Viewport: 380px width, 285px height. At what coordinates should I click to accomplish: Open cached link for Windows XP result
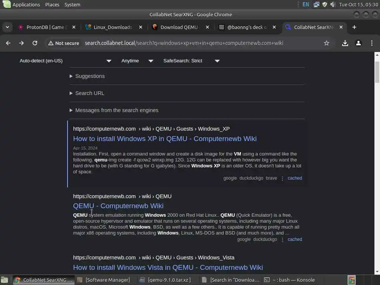[x=295, y=178]
